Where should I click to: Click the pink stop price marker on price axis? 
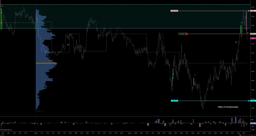253,11
